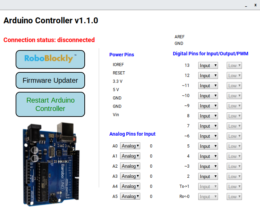
Task: Click the Tx->1 pin mode dropdown
Action: click(208, 186)
